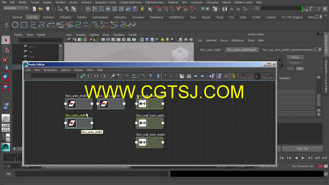Click the flexi_mult_twist_end01 multiply node icon
Screen dimensions: 329x185
(x=143, y=142)
